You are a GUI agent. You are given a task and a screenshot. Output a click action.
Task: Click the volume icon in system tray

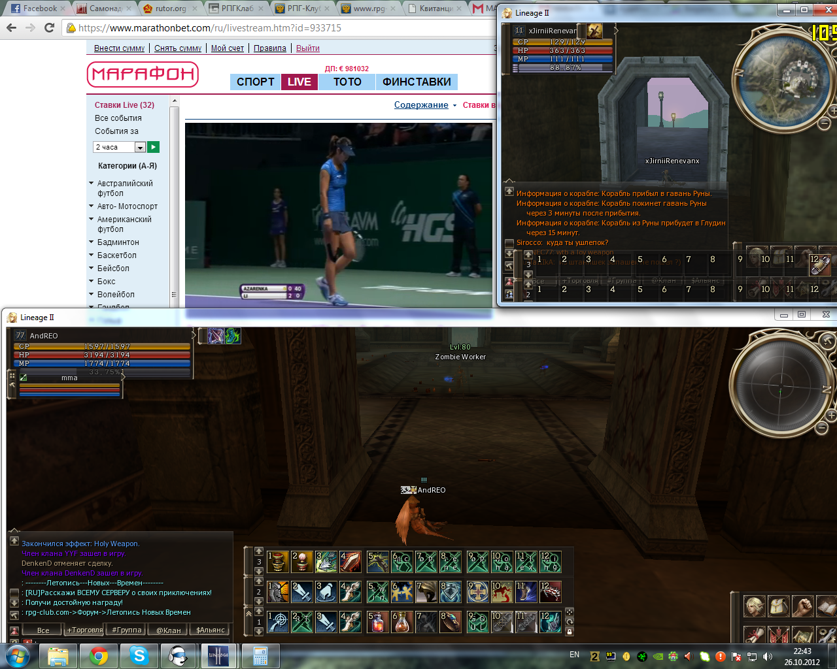click(768, 657)
